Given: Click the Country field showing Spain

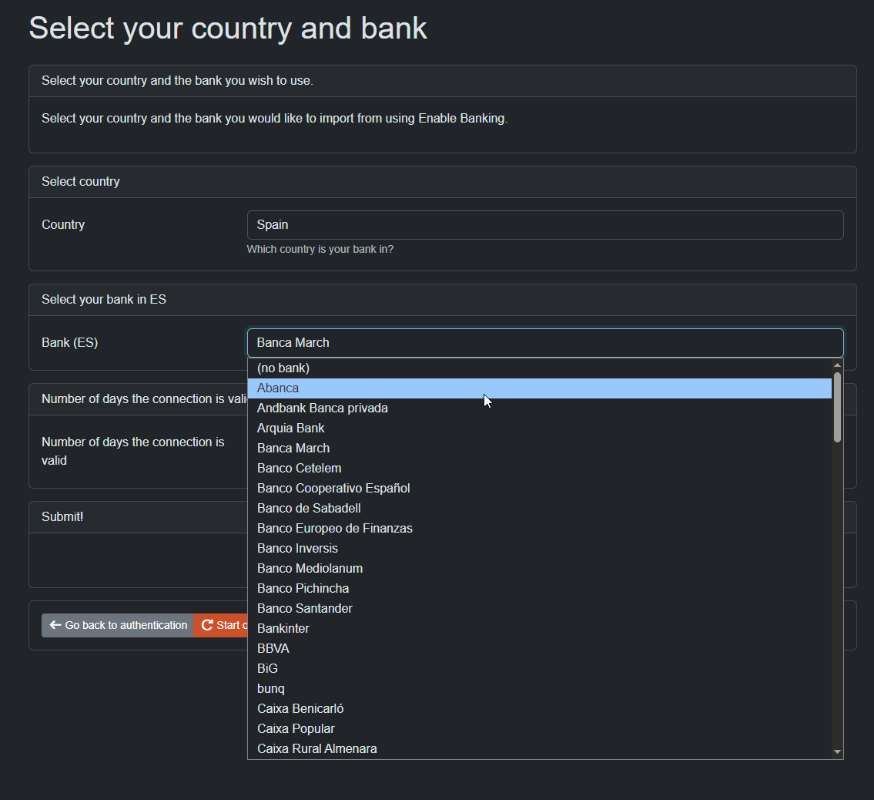Looking at the screenshot, I should coord(545,224).
